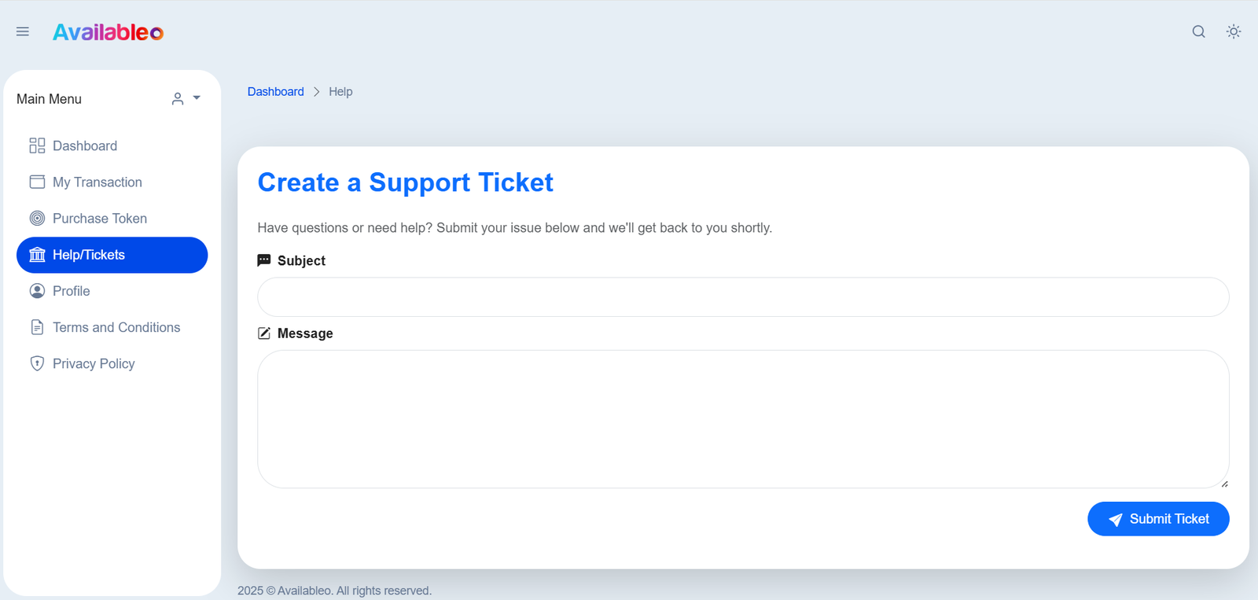Click the search magnifier icon
Image resolution: width=1258 pixels, height=600 pixels.
tap(1198, 31)
